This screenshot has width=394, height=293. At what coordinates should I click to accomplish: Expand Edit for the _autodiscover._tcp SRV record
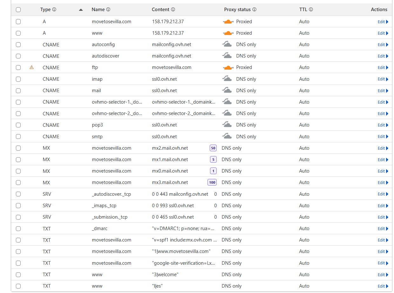383,194
